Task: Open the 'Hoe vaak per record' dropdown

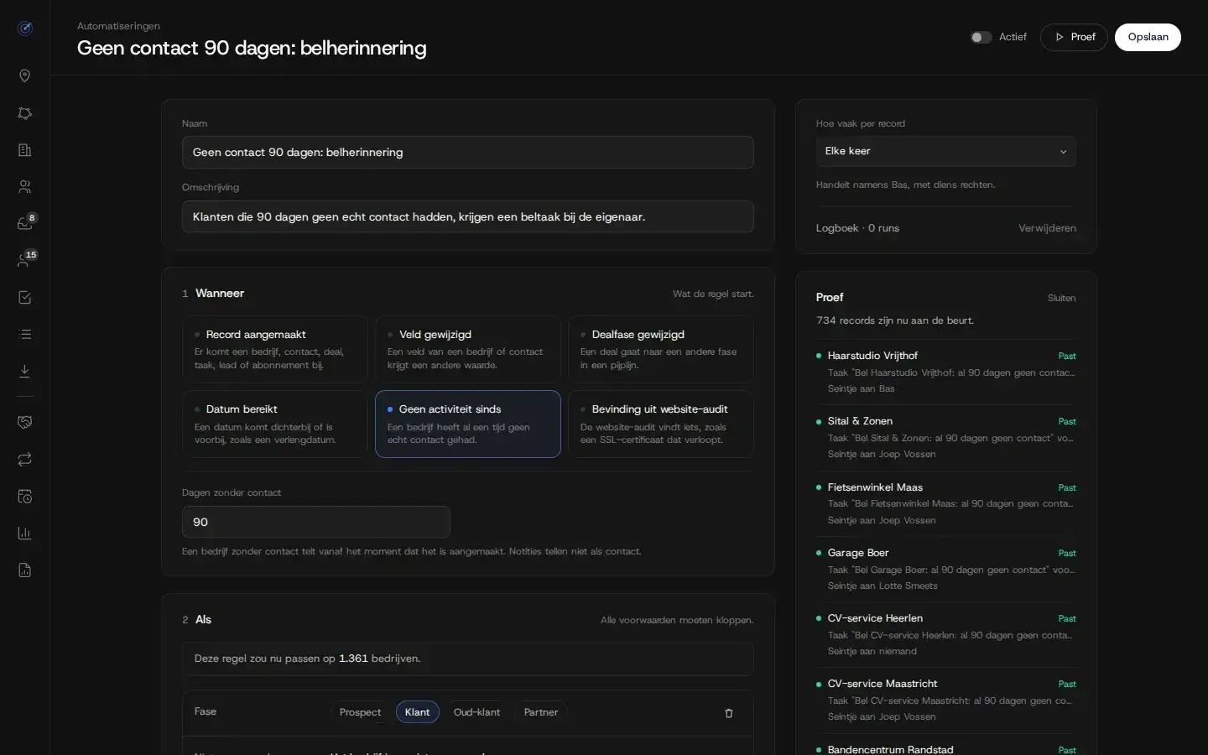Action: click(946, 151)
